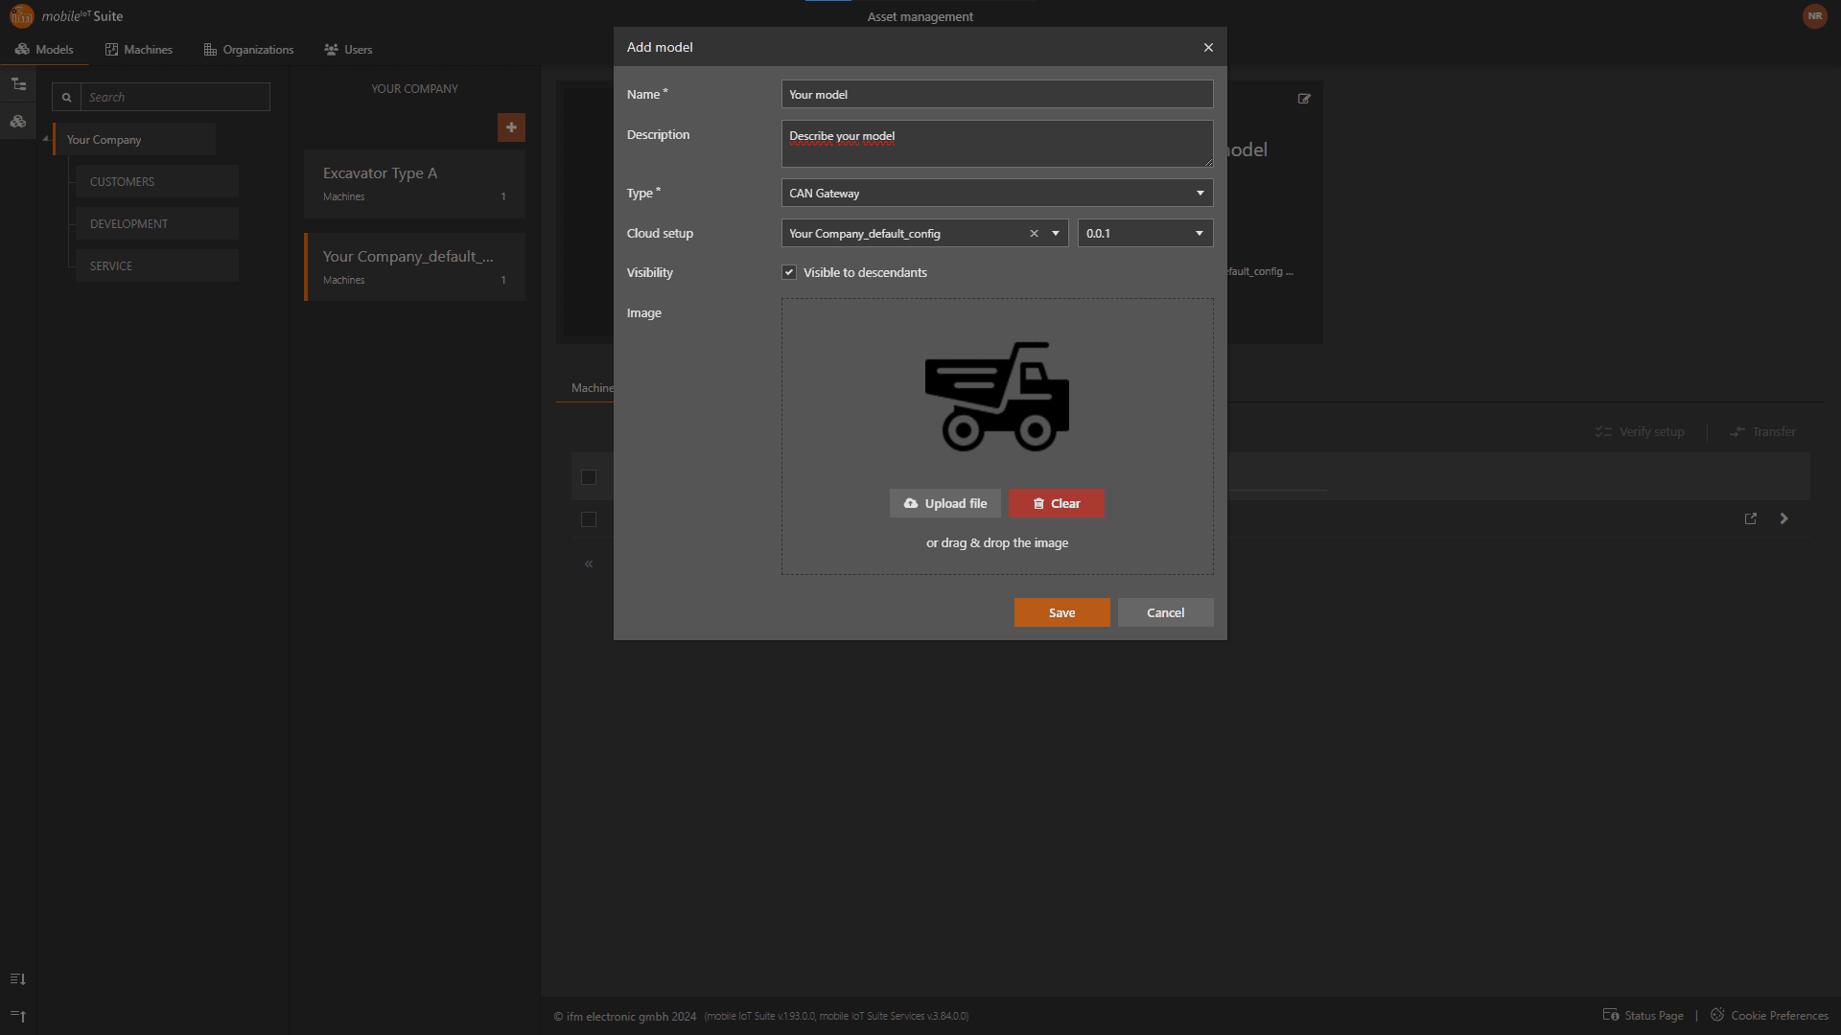Open the 0.0.1 version dropdown
Screen dimensions: 1841x1035
pos(1145,234)
